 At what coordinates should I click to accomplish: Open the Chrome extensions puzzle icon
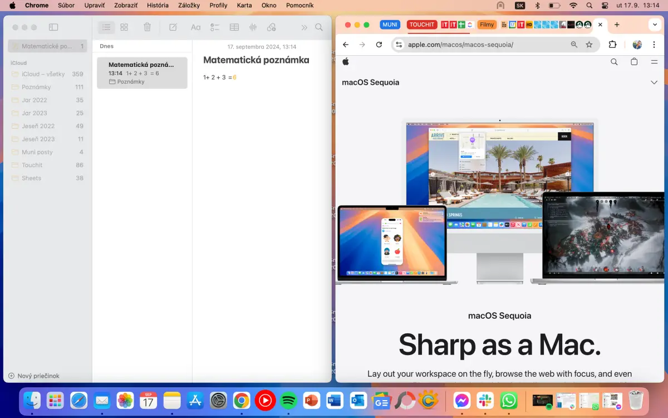point(613,45)
